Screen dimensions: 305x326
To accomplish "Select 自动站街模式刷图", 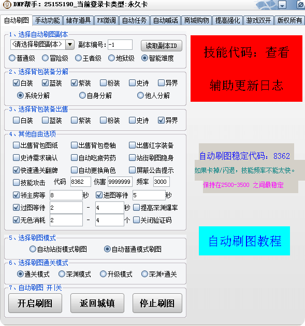I will 58,249.
